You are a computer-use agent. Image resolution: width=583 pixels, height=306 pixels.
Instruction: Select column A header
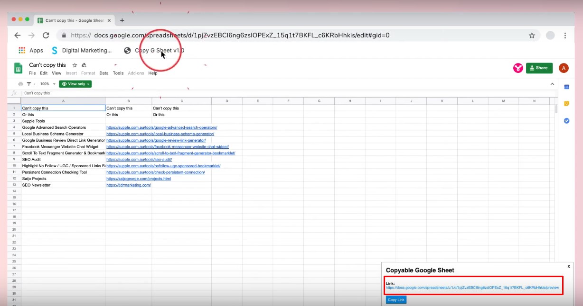(x=63, y=101)
